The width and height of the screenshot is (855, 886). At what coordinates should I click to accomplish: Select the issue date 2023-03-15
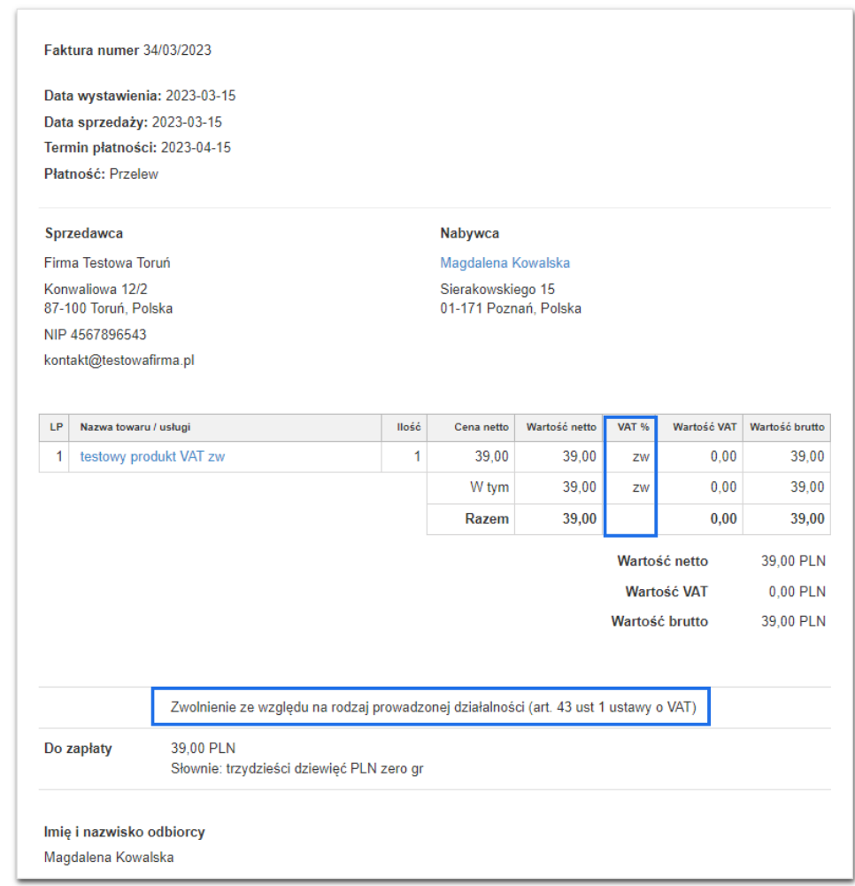tap(200, 96)
